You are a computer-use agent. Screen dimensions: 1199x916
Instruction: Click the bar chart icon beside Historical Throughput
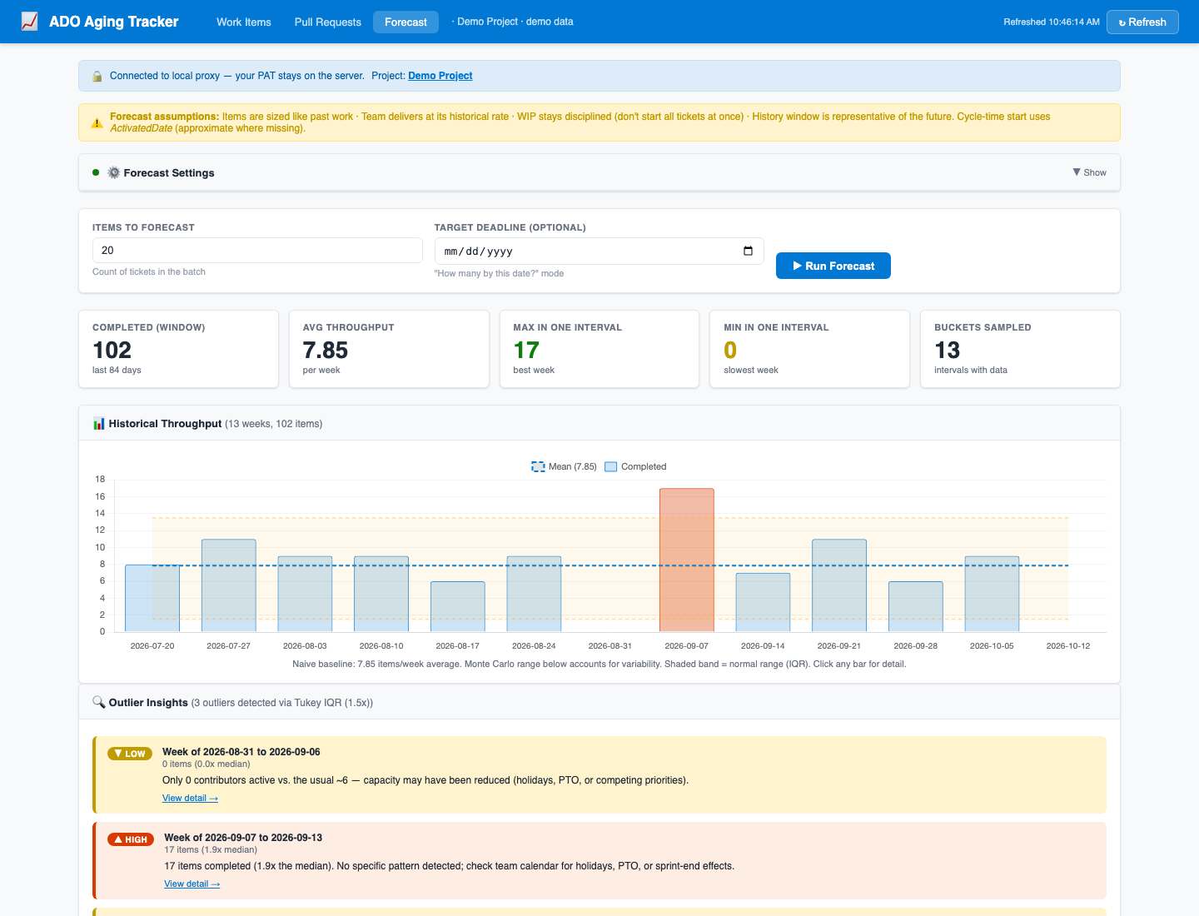[99, 424]
